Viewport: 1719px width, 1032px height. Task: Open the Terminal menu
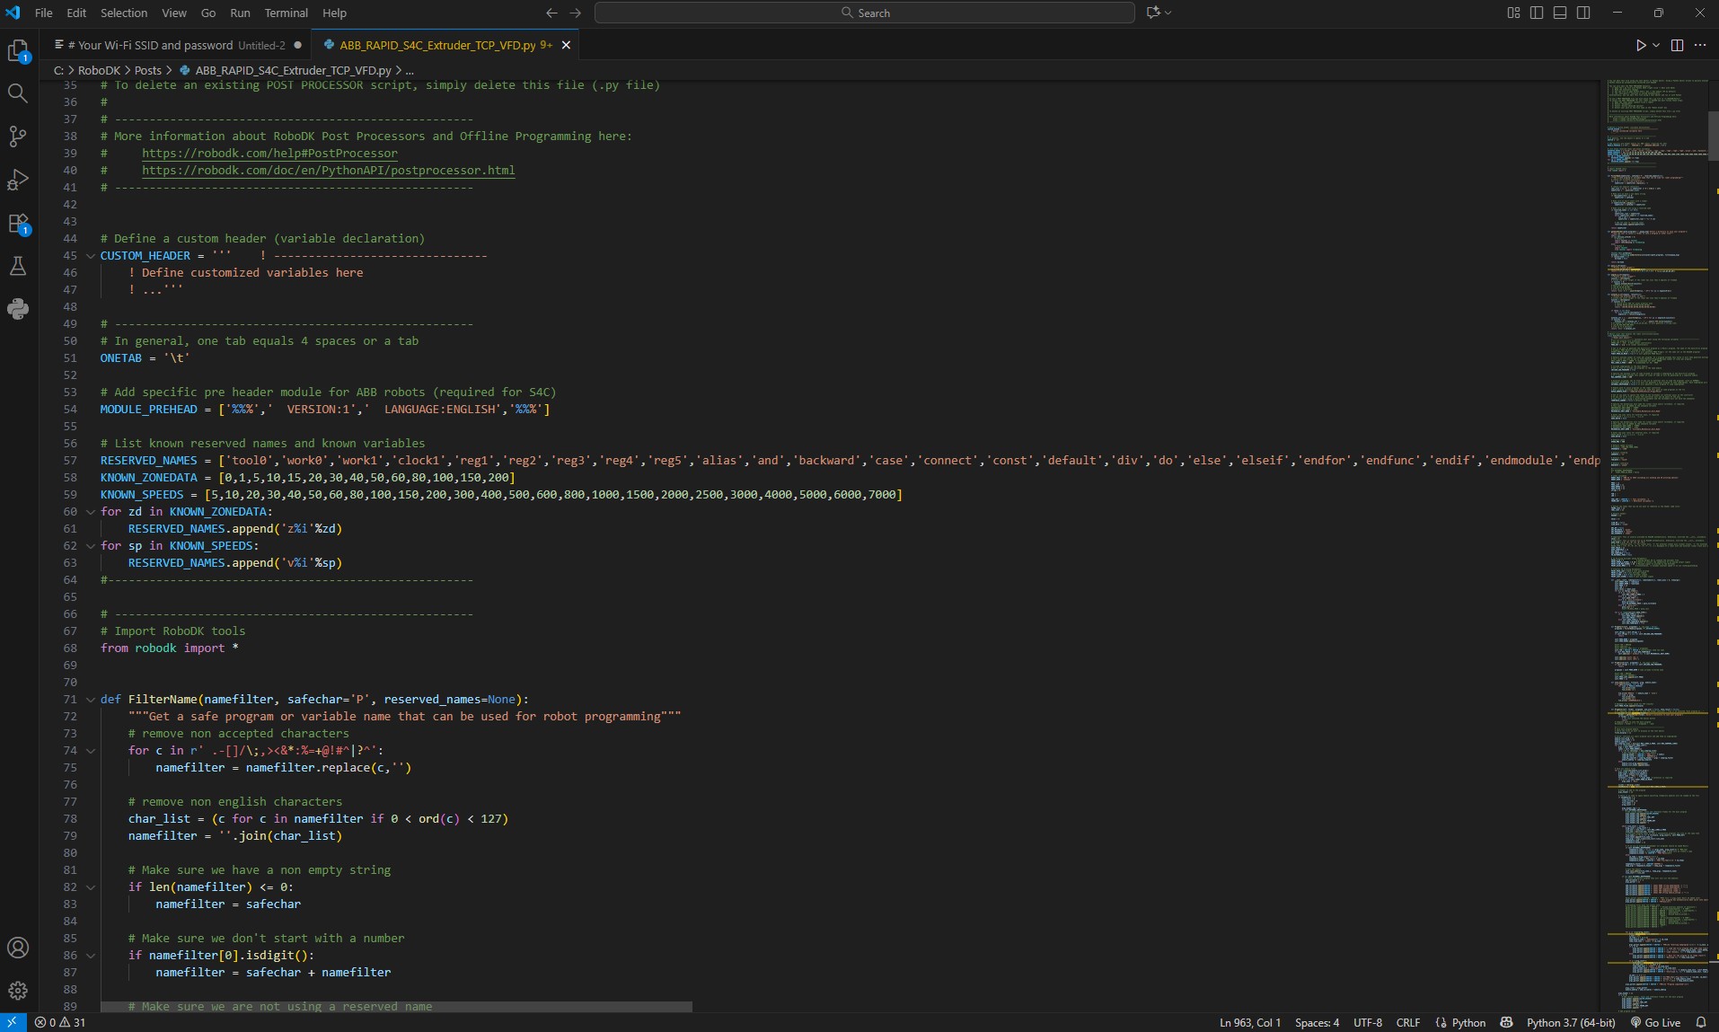click(x=286, y=13)
